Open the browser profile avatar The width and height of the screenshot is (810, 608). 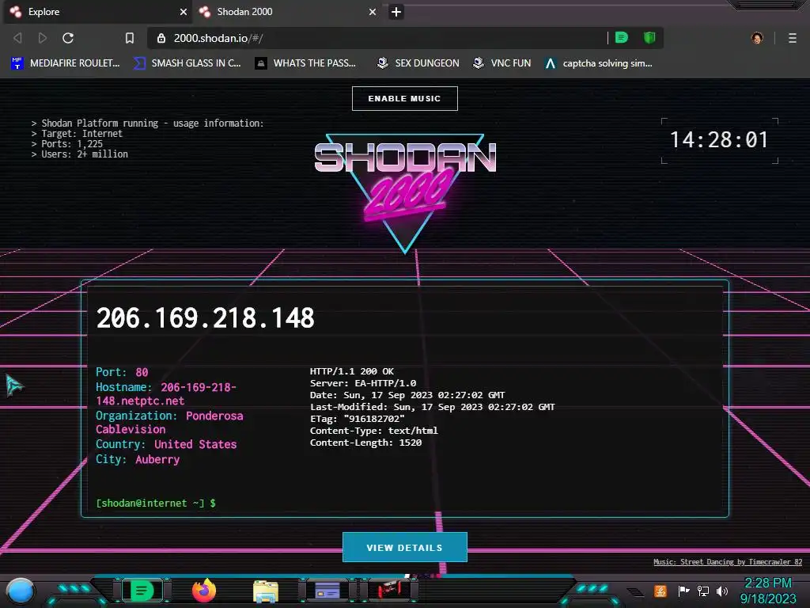coord(757,38)
